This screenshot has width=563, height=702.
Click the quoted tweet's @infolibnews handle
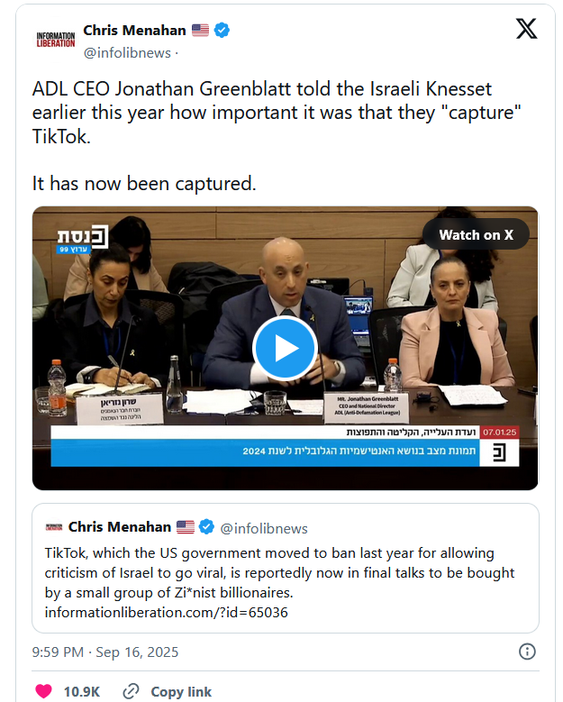[x=264, y=528]
